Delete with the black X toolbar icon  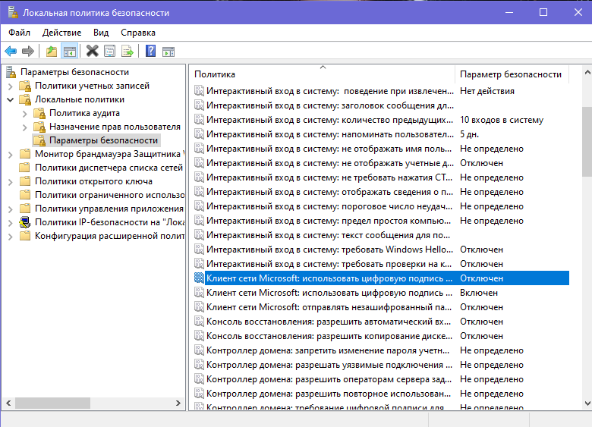coord(92,51)
